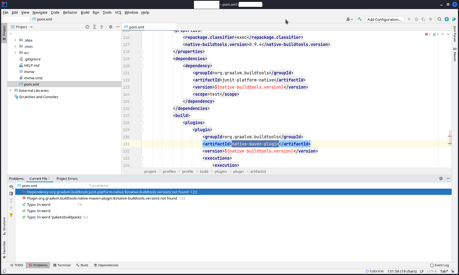Screen dimensions: 459x275
Task: Expand the .idea folder
Action: click(15, 40)
